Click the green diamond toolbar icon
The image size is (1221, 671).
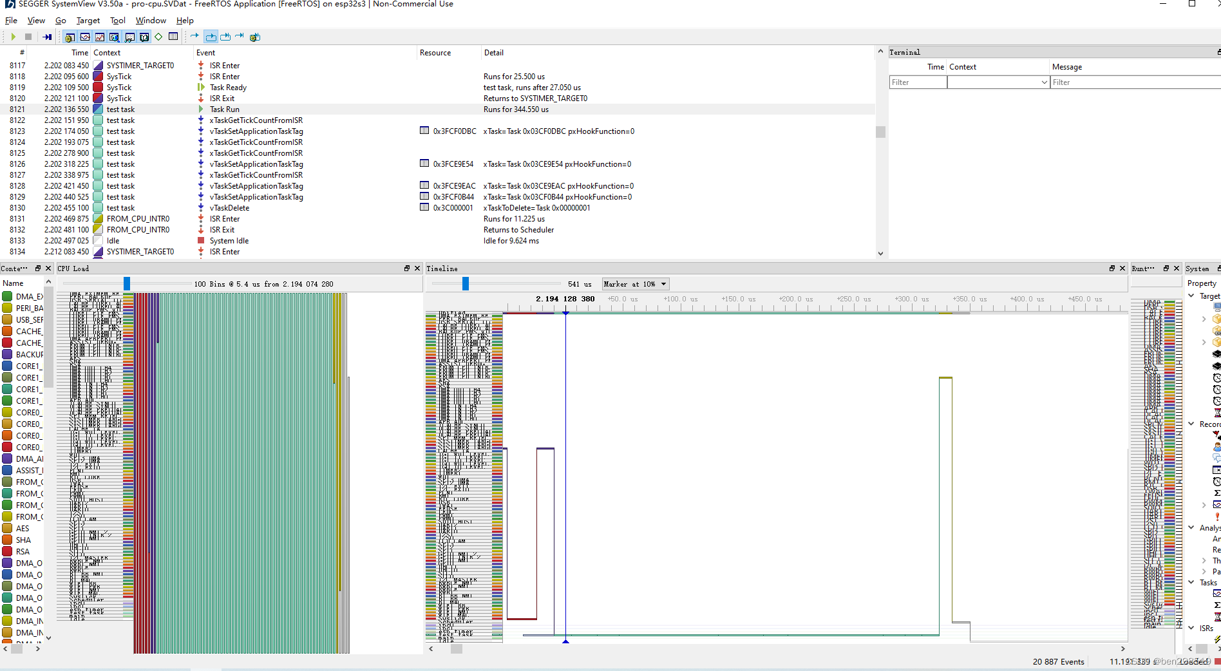click(158, 37)
